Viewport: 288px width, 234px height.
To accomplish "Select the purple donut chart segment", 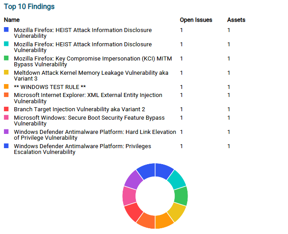I will point(132,180).
